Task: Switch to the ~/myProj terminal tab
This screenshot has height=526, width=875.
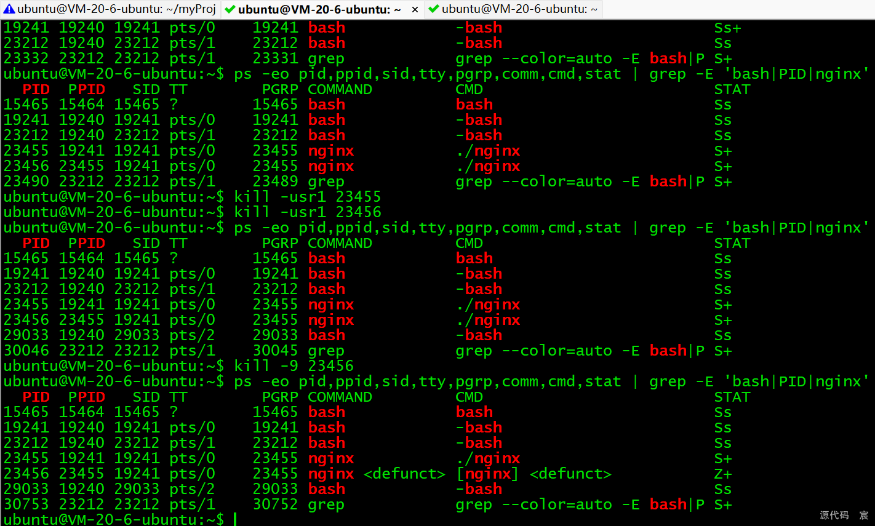Action: coord(110,9)
